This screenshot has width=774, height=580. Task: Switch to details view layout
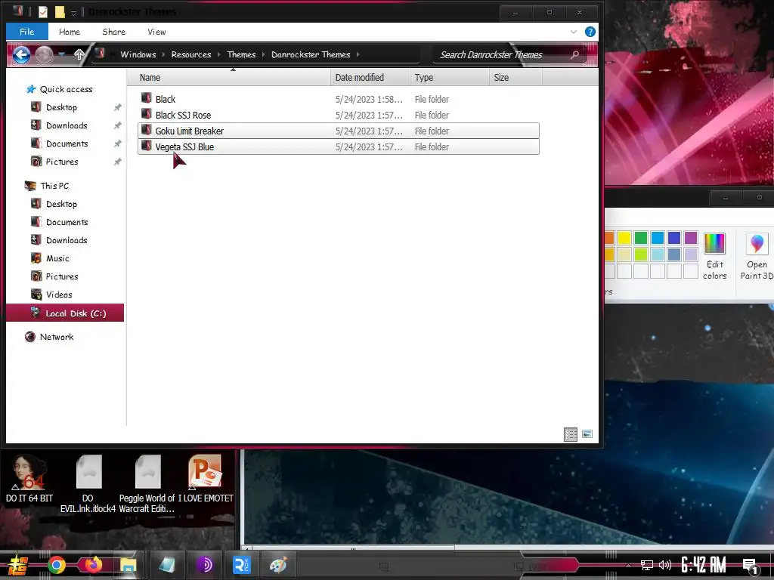pos(571,434)
